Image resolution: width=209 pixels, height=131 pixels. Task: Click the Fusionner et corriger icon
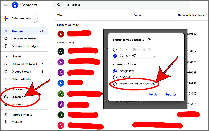[x=6, y=46]
